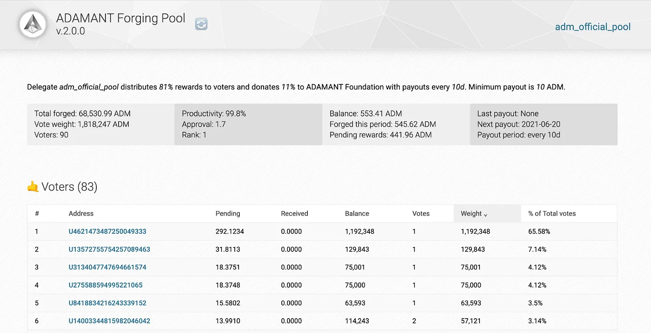Screen dimensions: 651x333
Task: Sort by the Votes column header
Action: pos(421,213)
